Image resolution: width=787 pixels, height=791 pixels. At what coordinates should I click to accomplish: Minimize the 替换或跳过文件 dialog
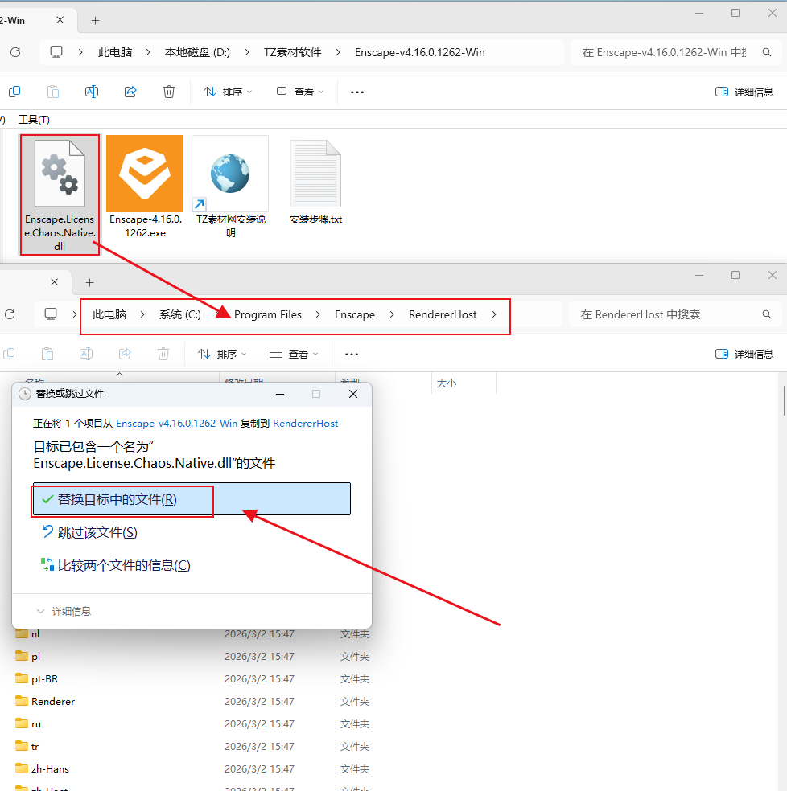pyautogui.click(x=280, y=394)
